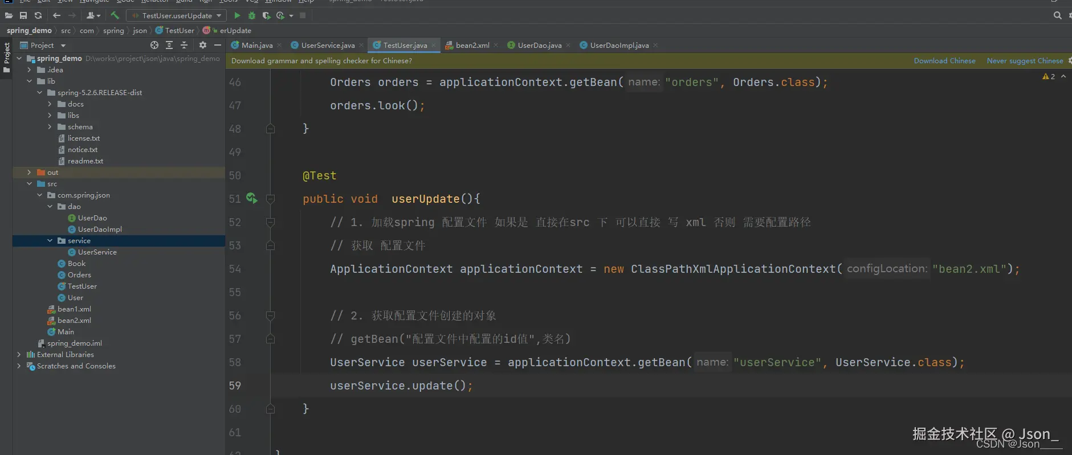This screenshot has height=455, width=1072.
Task: Toggle the vertical Project tool window tab
Action: tap(6, 58)
